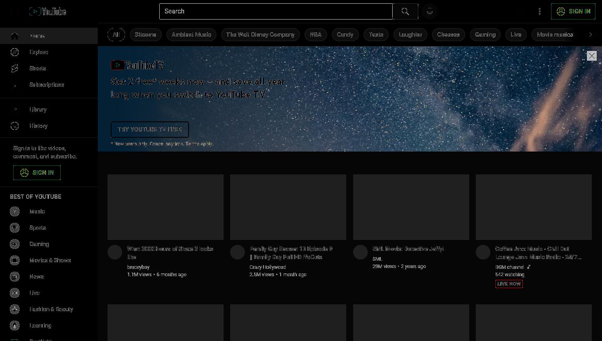Click SML Movie: Detective Jeffy! title

tap(408, 249)
